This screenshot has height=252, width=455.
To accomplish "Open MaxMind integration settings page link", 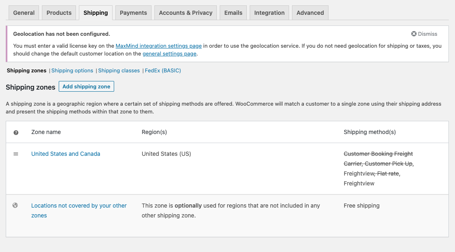I will [x=159, y=46].
